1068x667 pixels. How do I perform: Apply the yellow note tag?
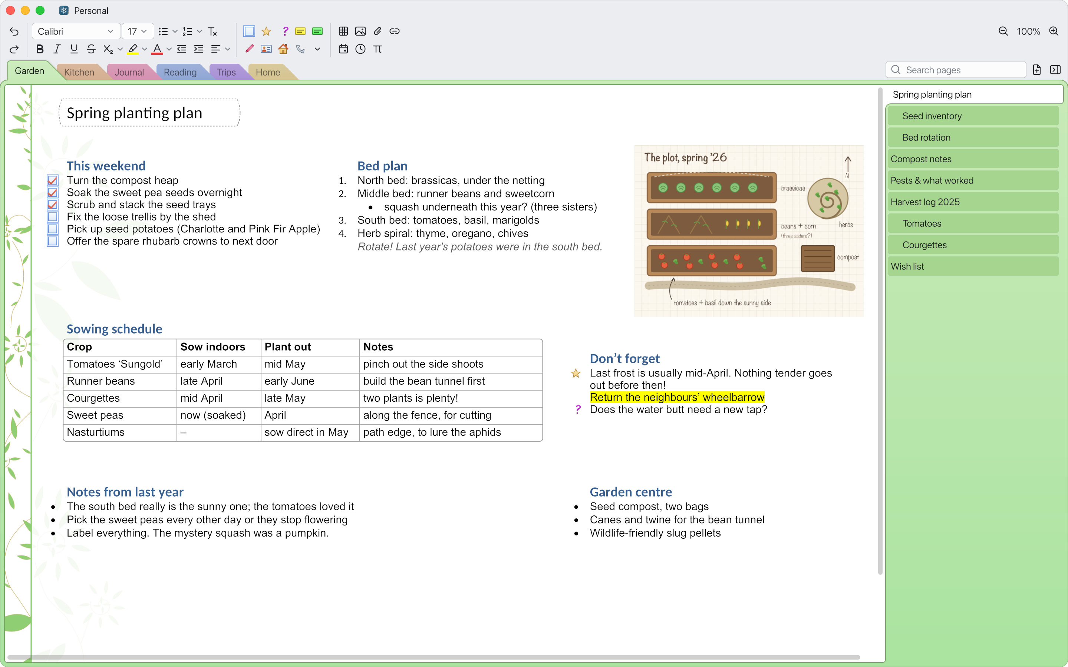(x=300, y=31)
